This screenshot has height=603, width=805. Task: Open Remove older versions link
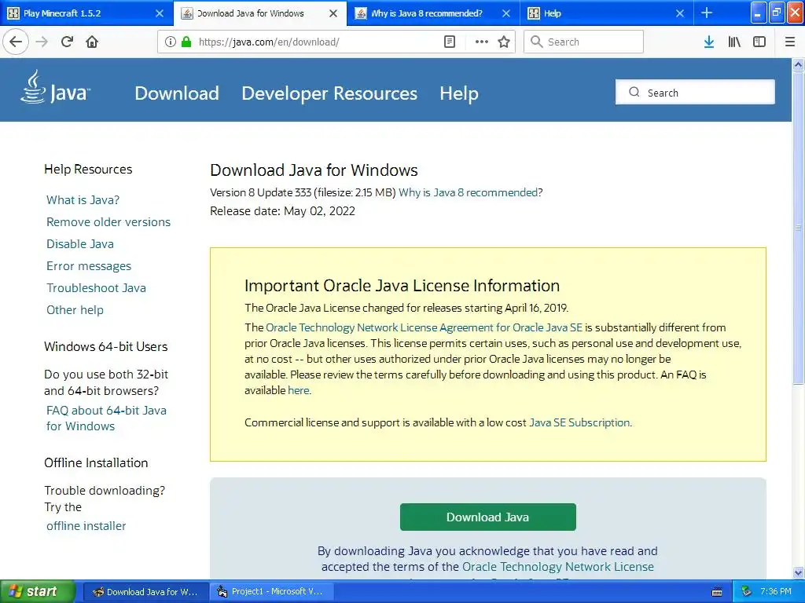108,222
